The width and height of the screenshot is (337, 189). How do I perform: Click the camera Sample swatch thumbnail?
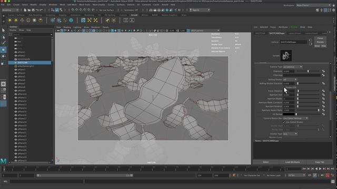[286, 56]
